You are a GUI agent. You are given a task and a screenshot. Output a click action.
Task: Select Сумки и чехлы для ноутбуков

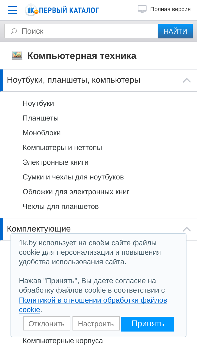73,177
